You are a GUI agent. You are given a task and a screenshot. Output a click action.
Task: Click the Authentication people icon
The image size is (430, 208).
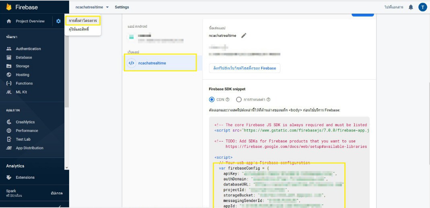coord(9,48)
